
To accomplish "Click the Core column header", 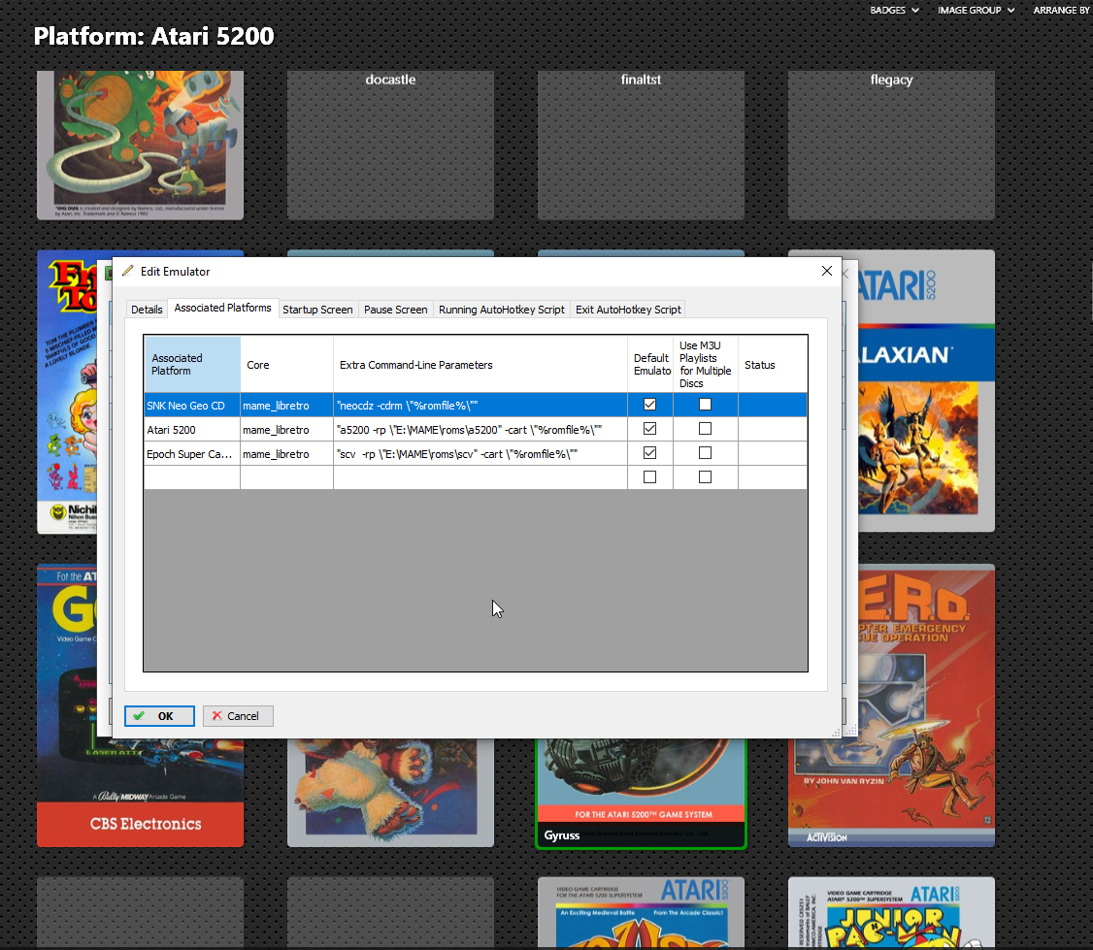I will tap(286, 365).
